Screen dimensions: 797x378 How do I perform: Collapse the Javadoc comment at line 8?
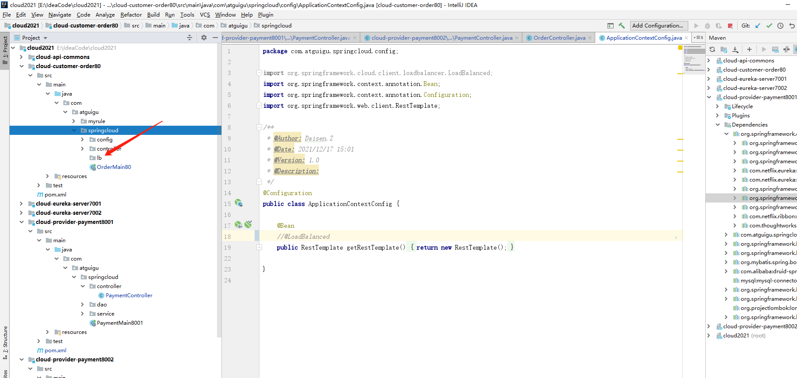click(x=259, y=127)
